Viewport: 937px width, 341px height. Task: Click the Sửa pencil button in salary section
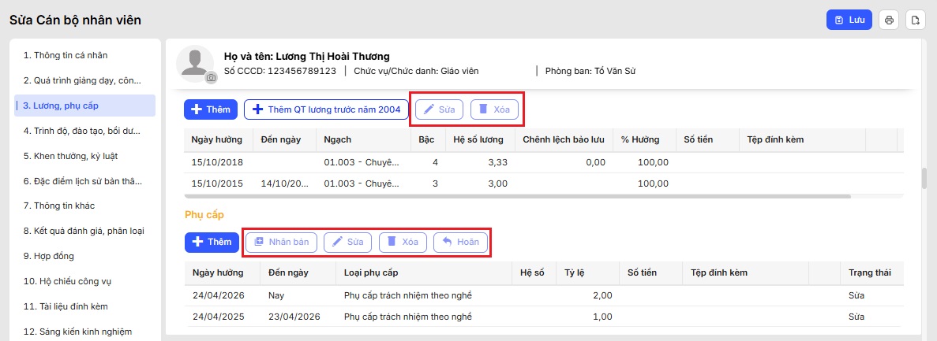click(x=439, y=109)
